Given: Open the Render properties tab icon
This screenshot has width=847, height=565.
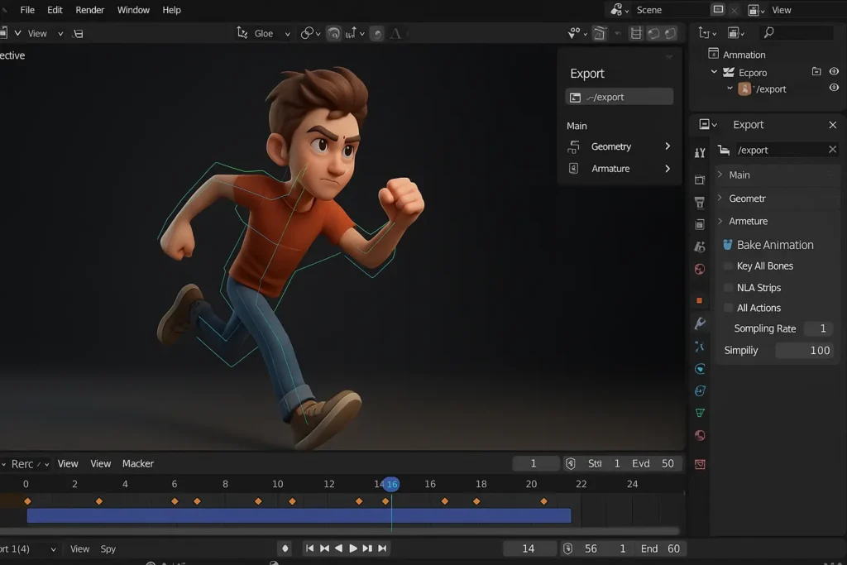Looking at the screenshot, I should 700,180.
